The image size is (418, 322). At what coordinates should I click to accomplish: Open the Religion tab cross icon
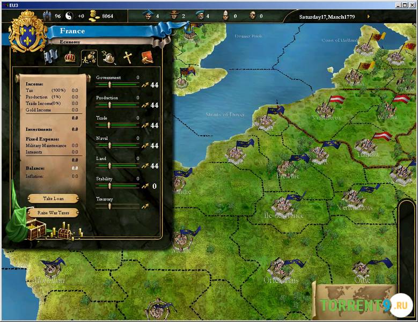pyautogui.click(x=127, y=57)
